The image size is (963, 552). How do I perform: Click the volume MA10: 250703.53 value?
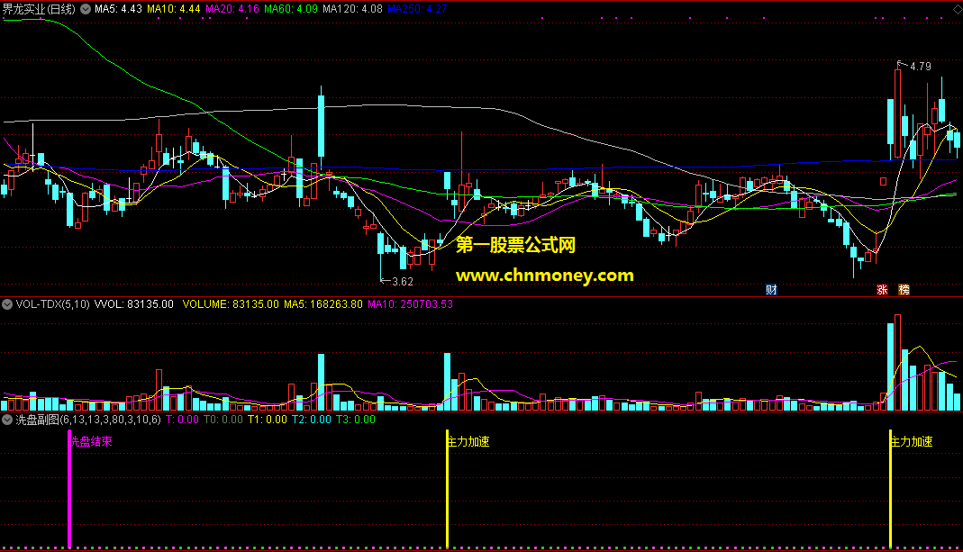410,304
